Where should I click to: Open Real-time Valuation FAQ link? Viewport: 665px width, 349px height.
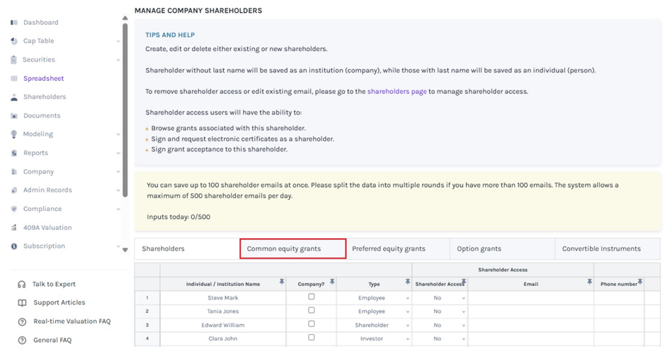(x=72, y=321)
